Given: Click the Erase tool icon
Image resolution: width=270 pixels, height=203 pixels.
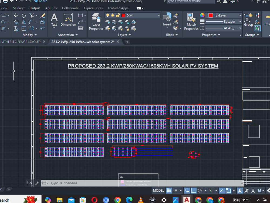Looking at the screenshot, I should coord(43,15).
